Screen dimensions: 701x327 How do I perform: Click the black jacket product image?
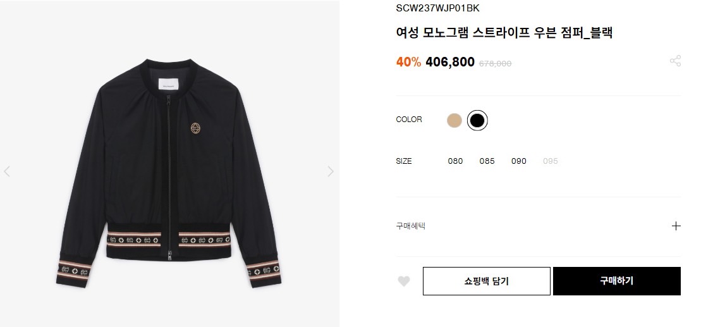point(169,171)
